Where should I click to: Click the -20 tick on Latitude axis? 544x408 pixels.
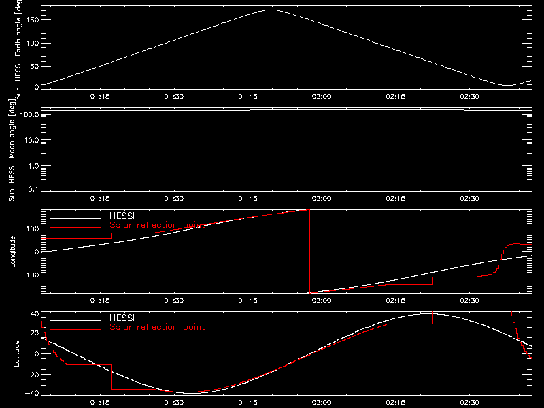point(32,375)
